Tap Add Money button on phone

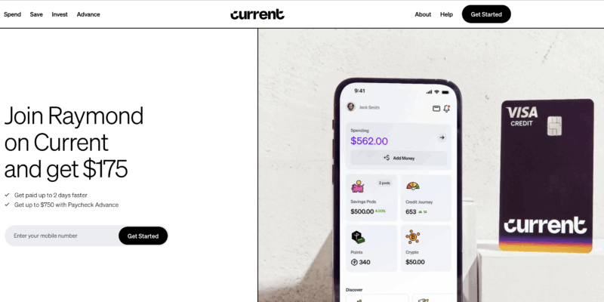click(x=399, y=158)
